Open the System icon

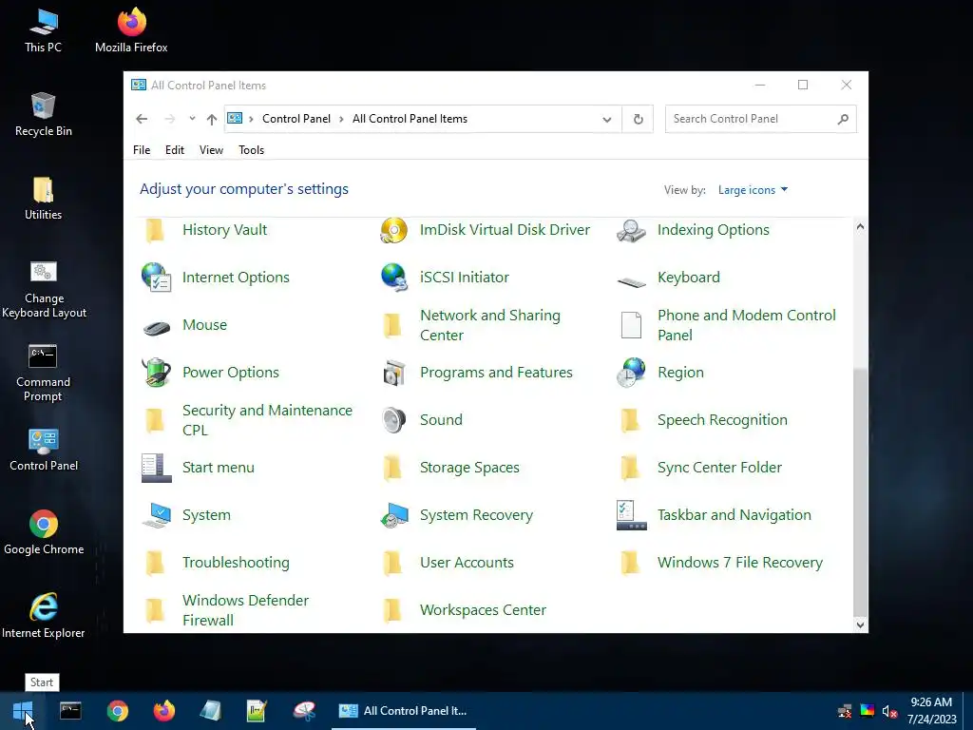156,515
